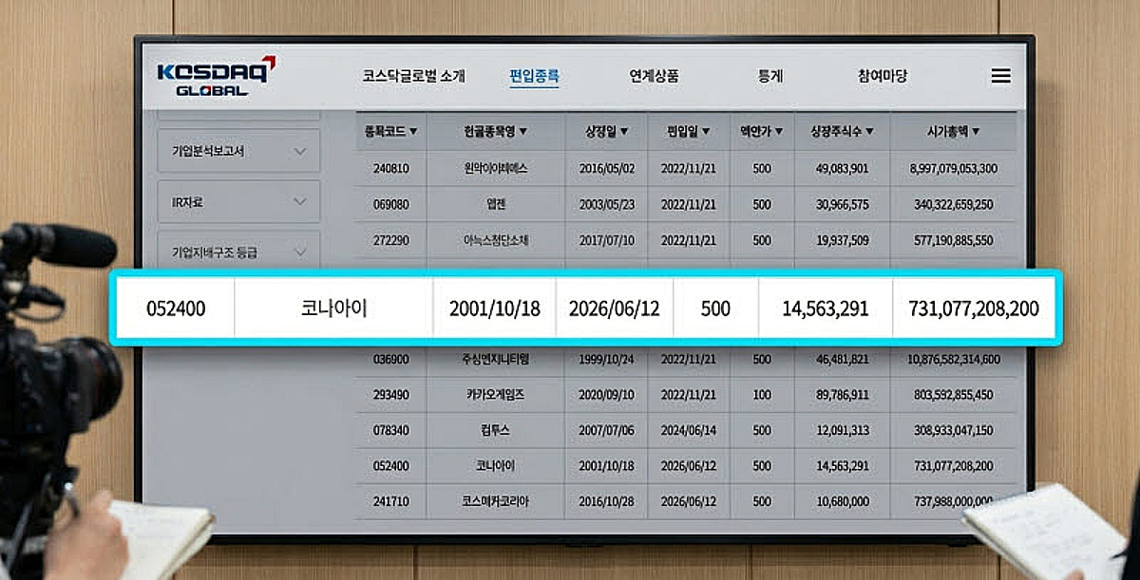Sort by the 한글종목명 column header
This screenshot has width=1140, height=580.
[x=495, y=132]
